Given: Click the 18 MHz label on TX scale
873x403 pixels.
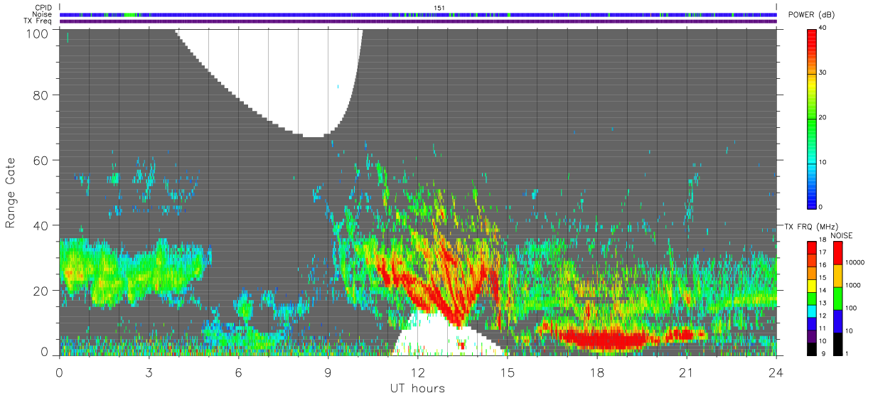Looking at the screenshot, I should pos(823,242).
